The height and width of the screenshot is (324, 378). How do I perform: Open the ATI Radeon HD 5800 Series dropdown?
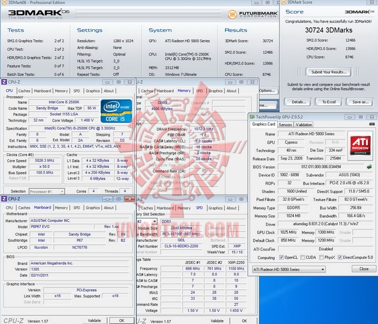coord(289,269)
